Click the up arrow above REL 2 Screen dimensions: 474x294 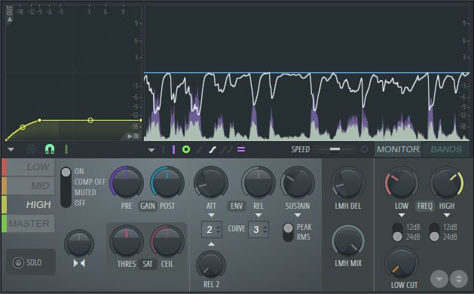pos(211,243)
